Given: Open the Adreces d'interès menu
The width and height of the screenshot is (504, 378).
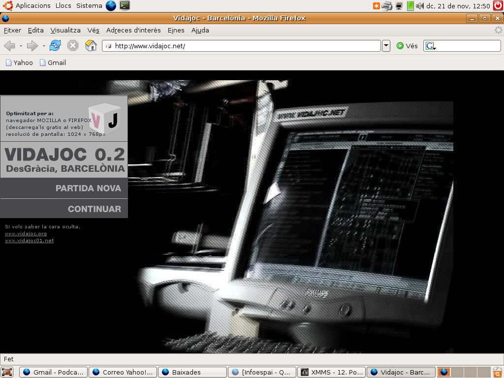Looking at the screenshot, I should pos(133,30).
